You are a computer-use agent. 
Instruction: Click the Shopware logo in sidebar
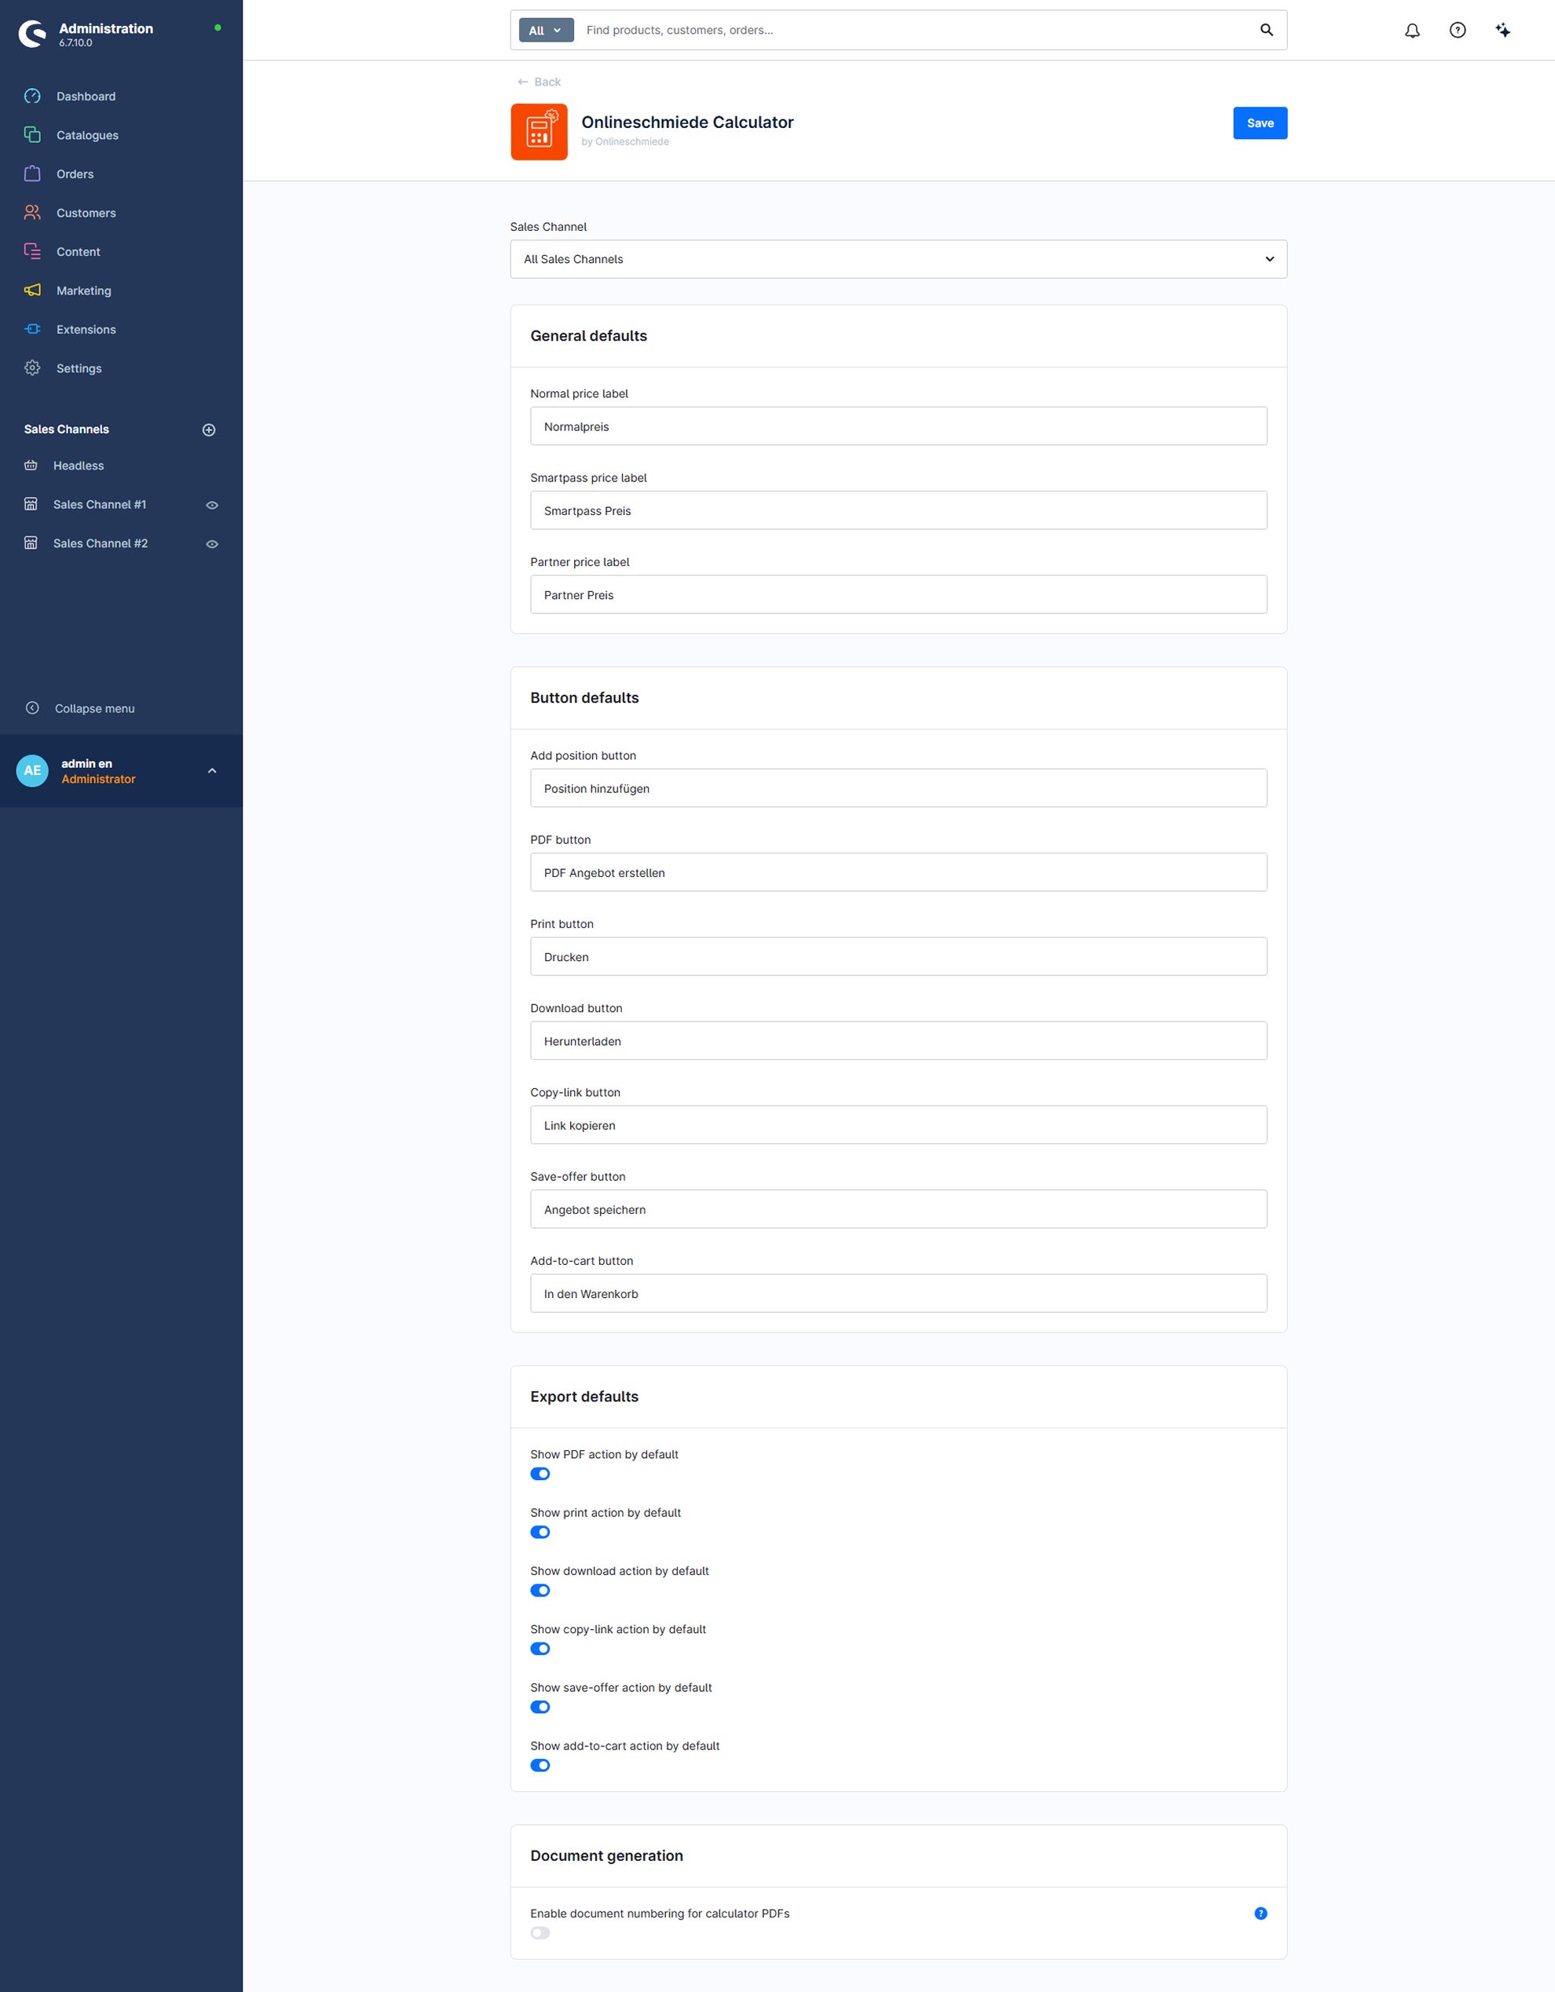click(32, 34)
